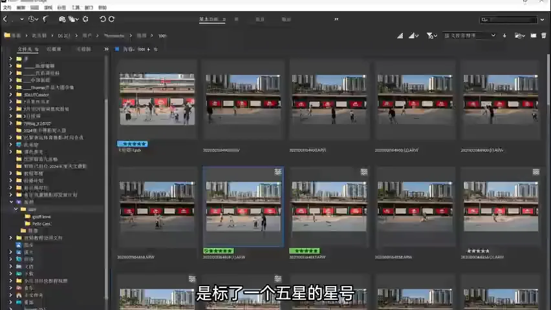The width and height of the screenshot is (551, 310).
Task: Click the back navigation arrow
Action: click(5, 19)
